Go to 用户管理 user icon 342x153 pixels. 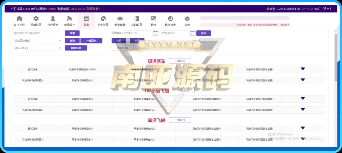click(53, 19)
